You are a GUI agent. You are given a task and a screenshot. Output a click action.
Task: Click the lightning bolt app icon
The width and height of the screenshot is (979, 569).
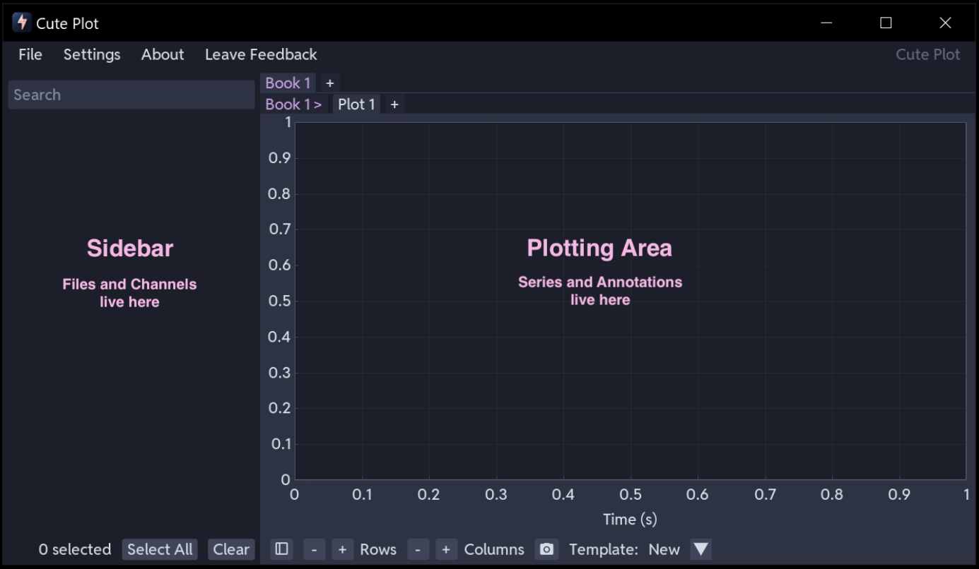pyautogui.click(x=20, y=23)
